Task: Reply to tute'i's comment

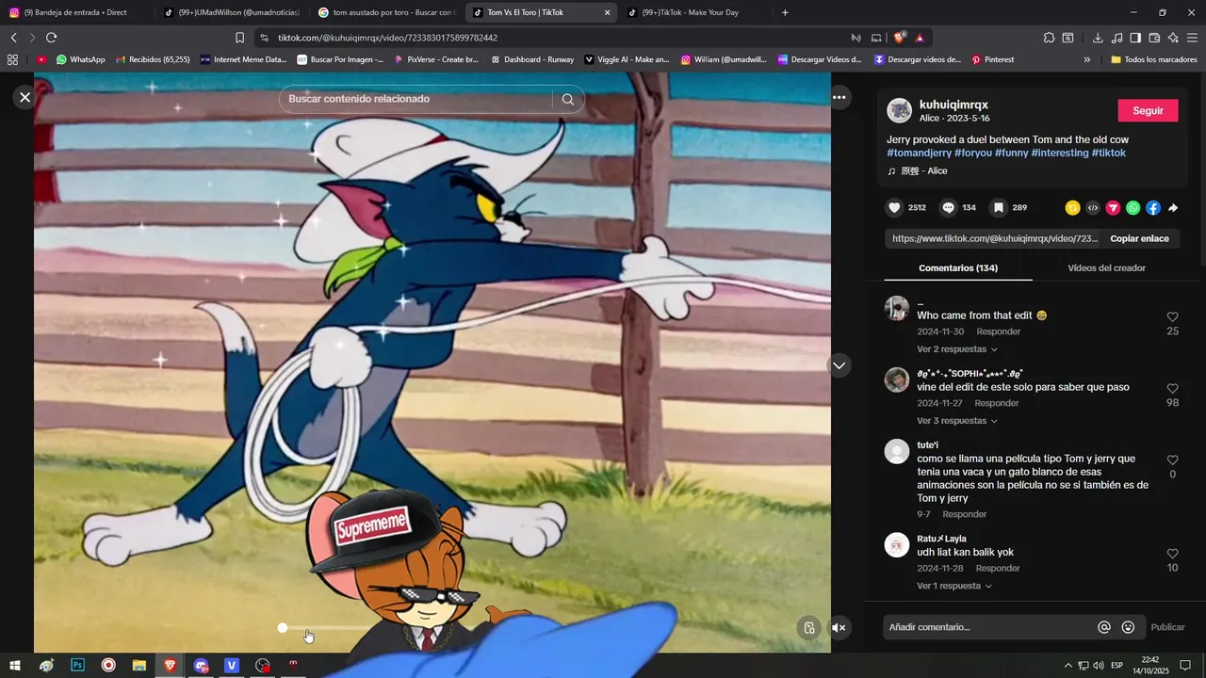Action: (x=964, y=514)
